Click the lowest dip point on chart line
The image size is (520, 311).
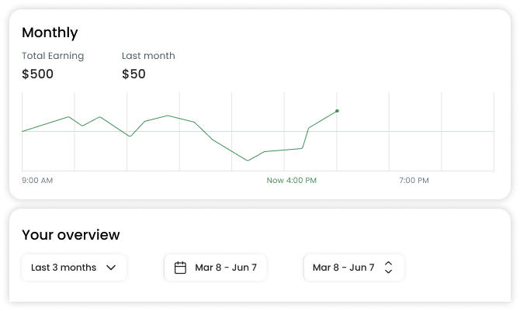pyautogui.click(x=248, y=161)
